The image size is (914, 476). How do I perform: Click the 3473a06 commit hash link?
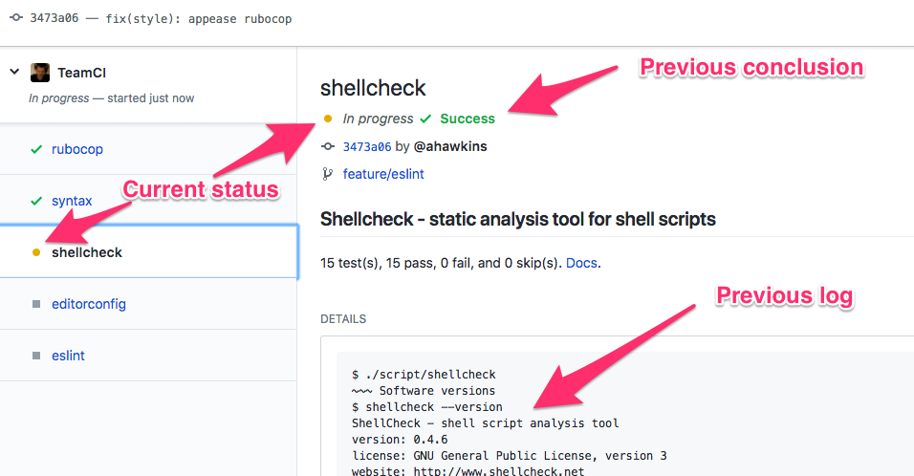click(367, 146)
